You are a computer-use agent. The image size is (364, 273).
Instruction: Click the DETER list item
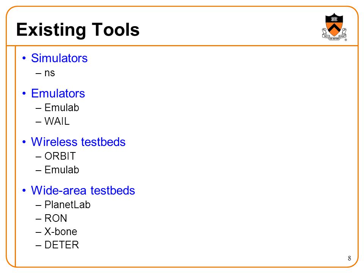[62, 245]
